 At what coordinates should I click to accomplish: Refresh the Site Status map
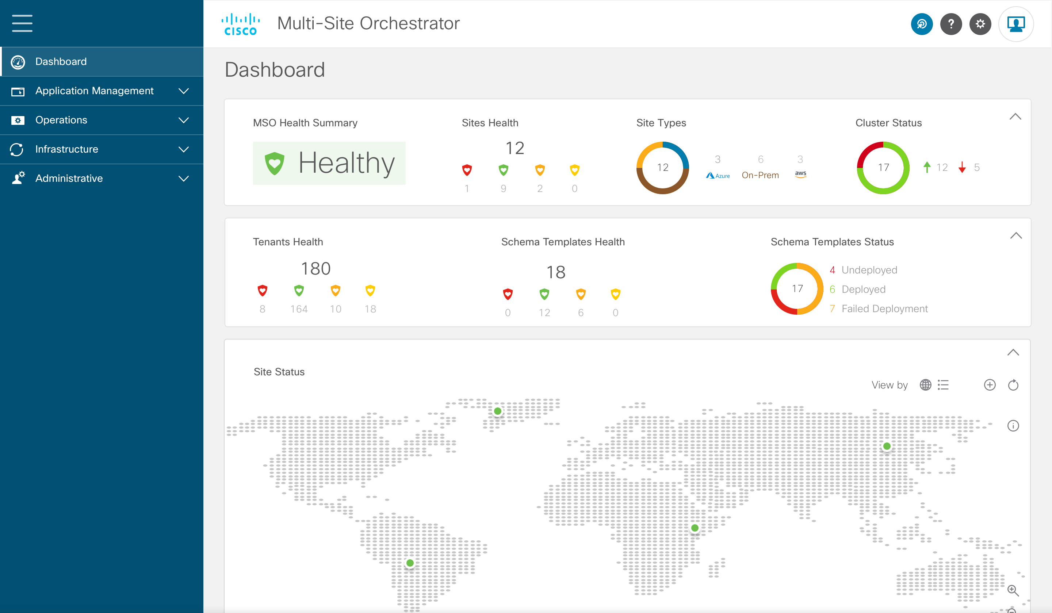click(x=1013, y=385)
